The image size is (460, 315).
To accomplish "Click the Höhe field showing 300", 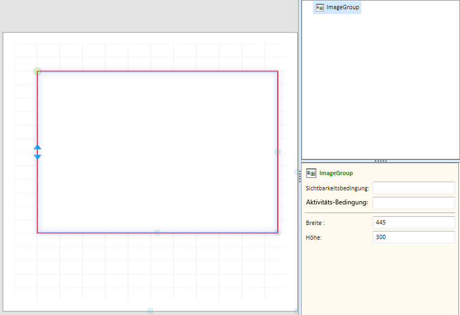I will point(413,237).
